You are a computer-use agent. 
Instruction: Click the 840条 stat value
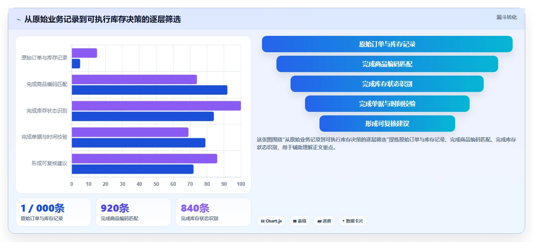pyautogui.click(x=195, y=208)
